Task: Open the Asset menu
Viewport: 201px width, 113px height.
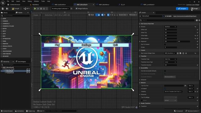Action: pyautogui.click(x=18, y=1)
